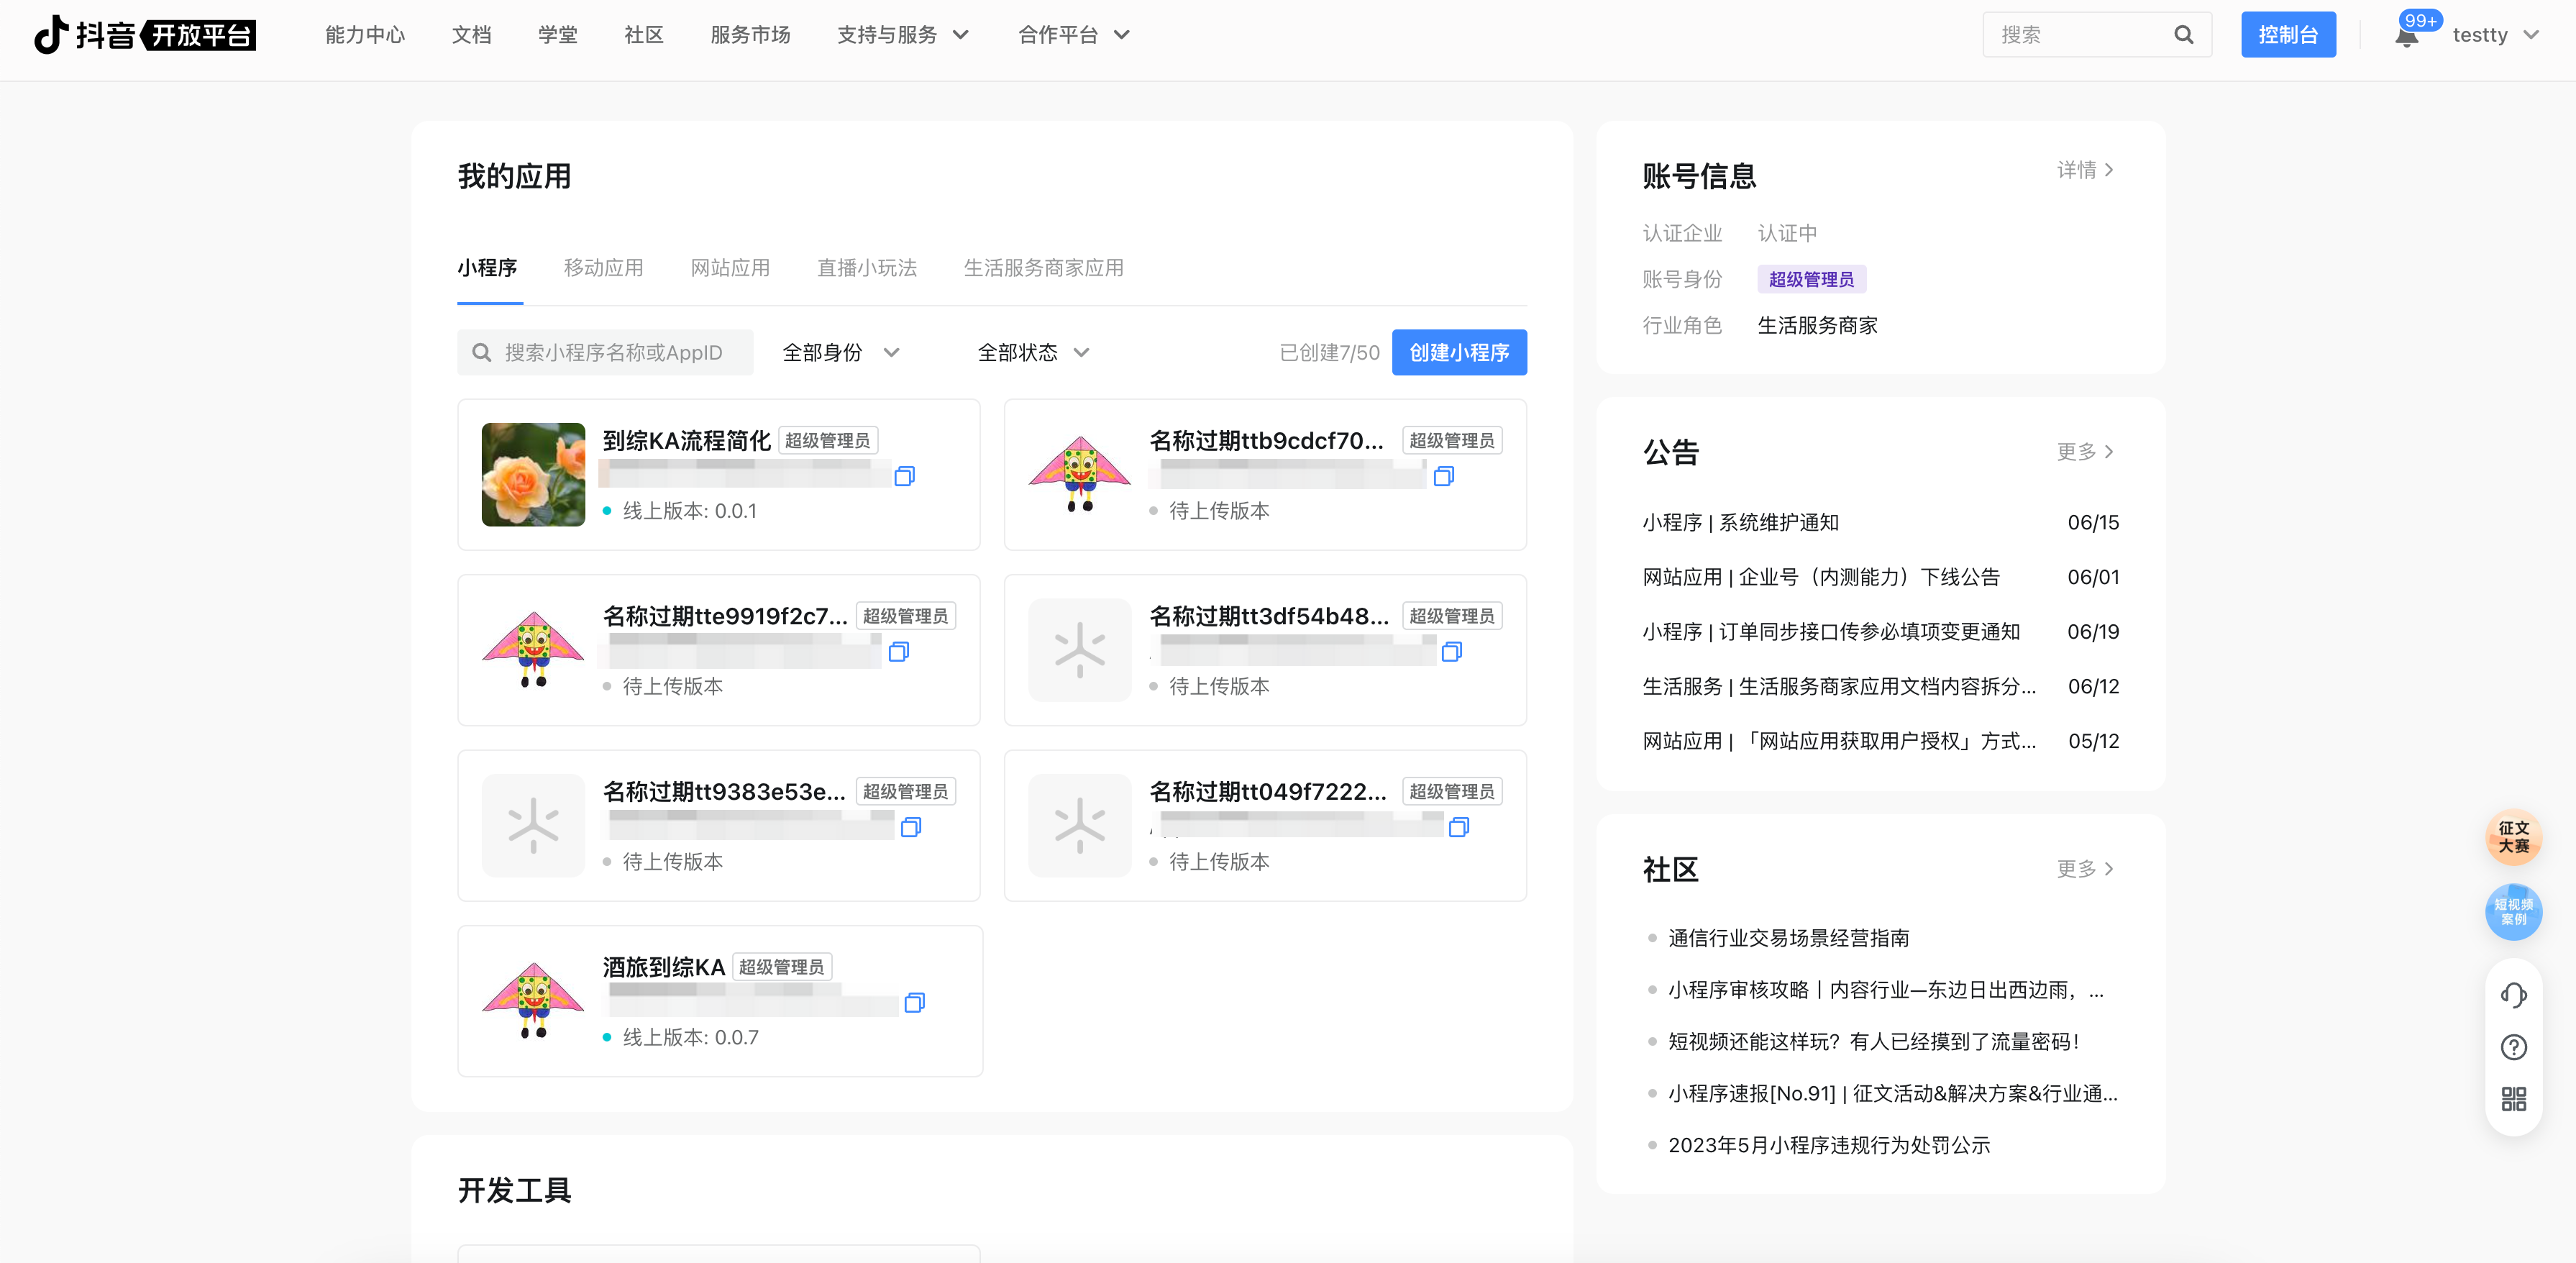Copy AppID of 到综KA流程简化
2576x1263 pixels.
point(904,476)
